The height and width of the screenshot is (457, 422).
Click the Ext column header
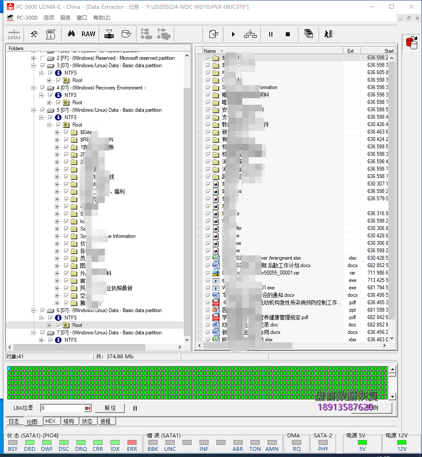pyautogui.click(x=350, y=51)
